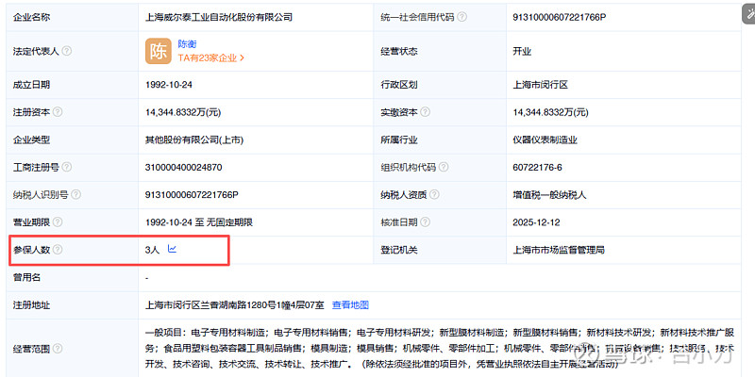The width and height of the screenshot is (755, 377).
Task: Click the 经营状态 value 开业
Action: coord(522,52)
